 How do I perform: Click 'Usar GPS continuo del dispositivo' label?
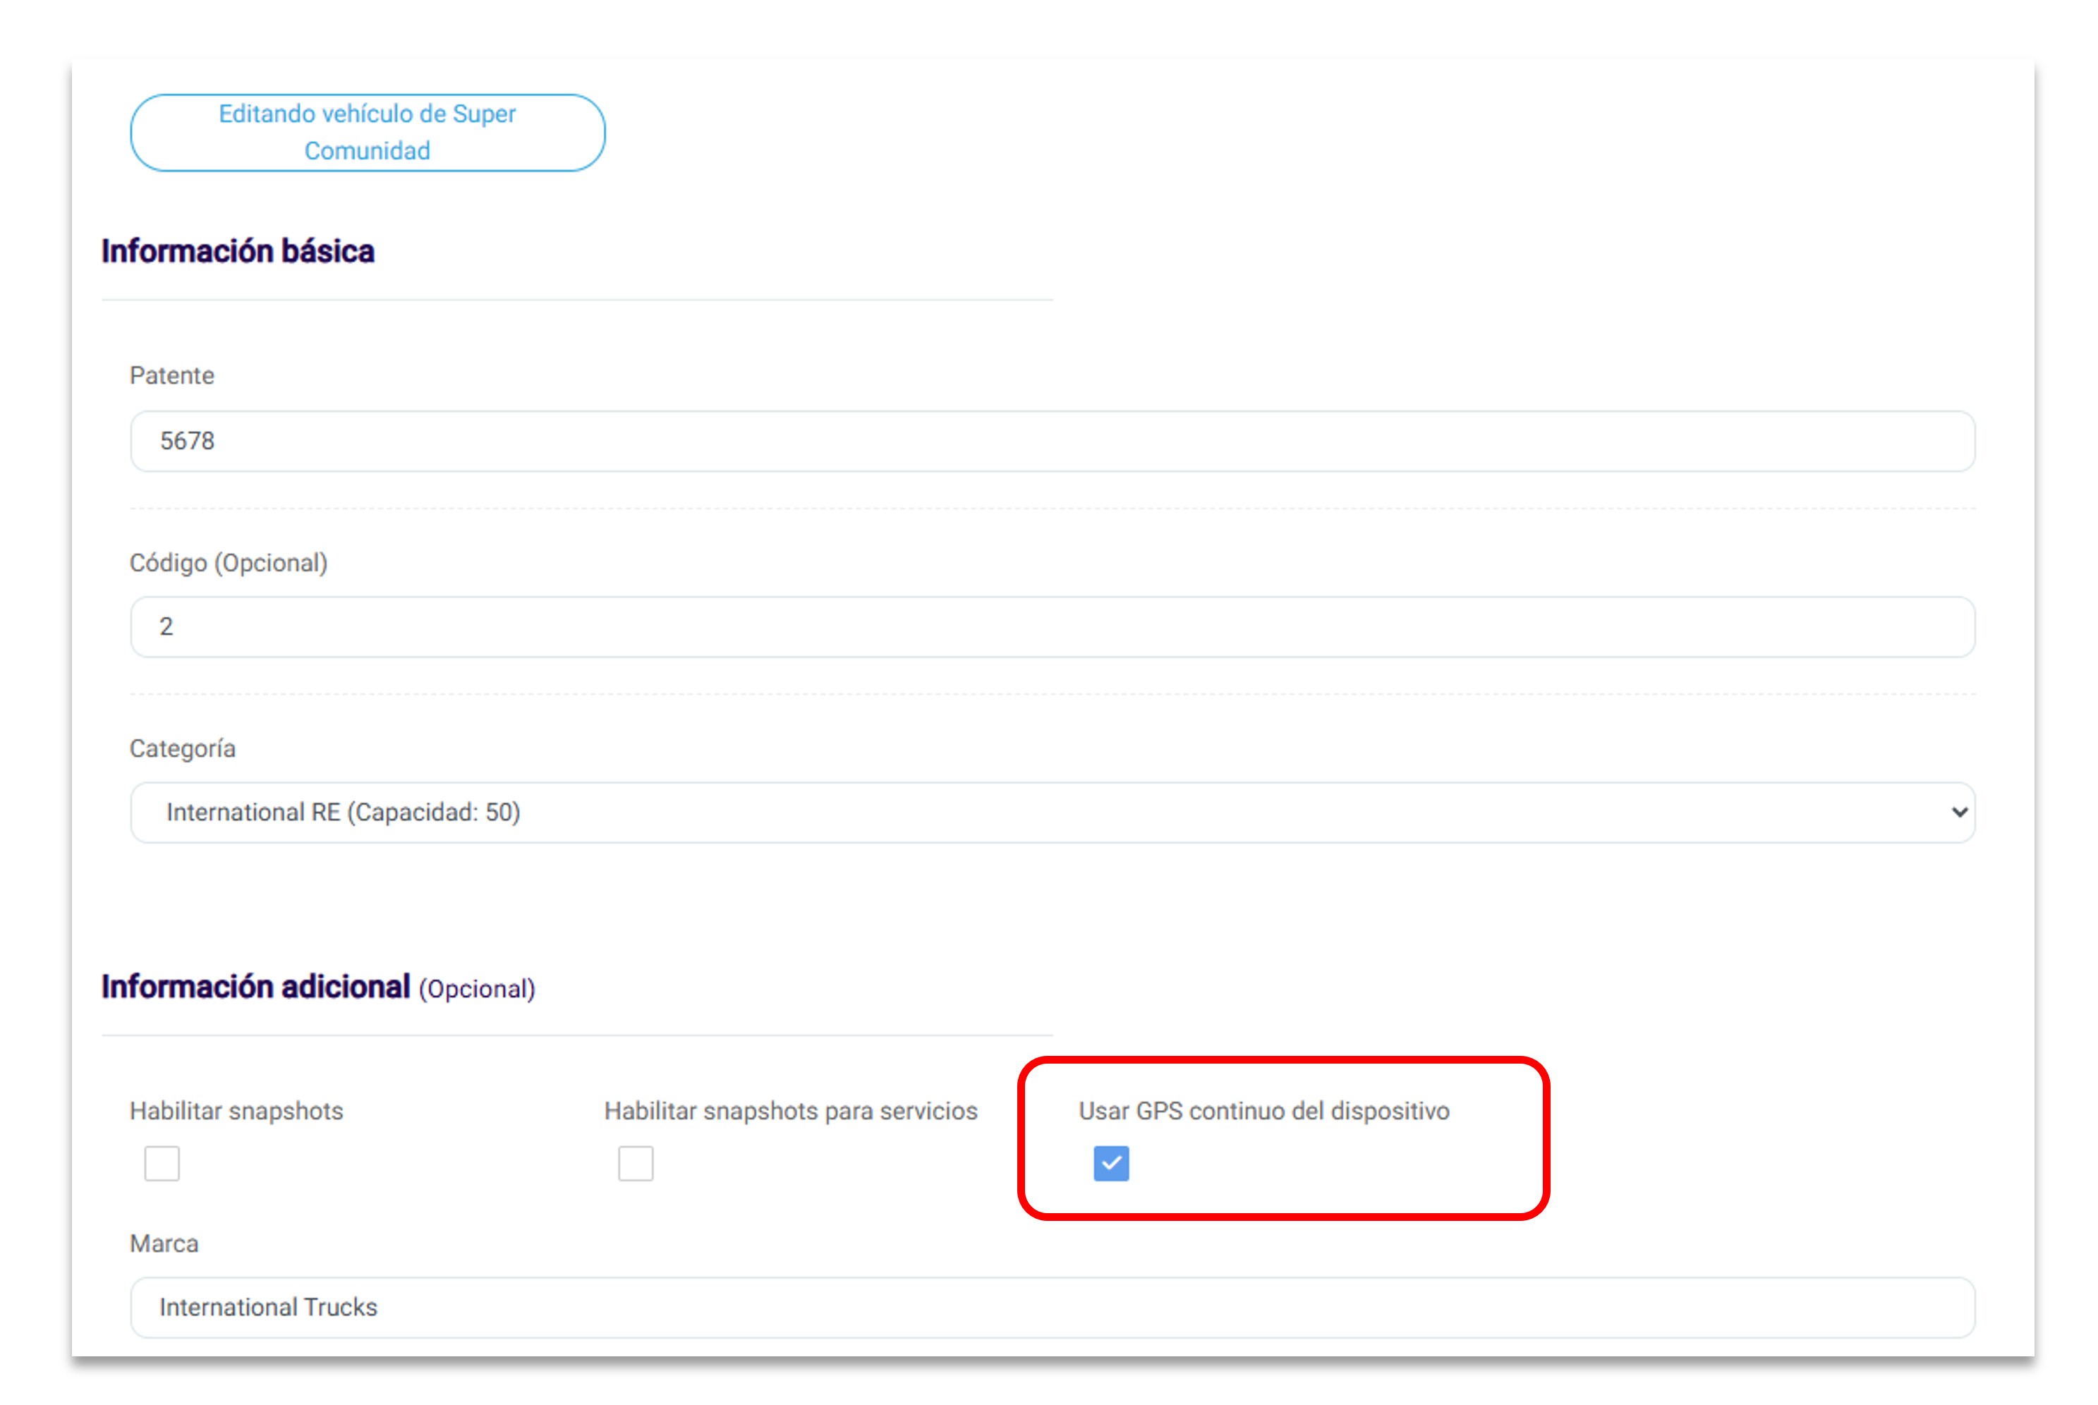click(x=1263, y=1111)
